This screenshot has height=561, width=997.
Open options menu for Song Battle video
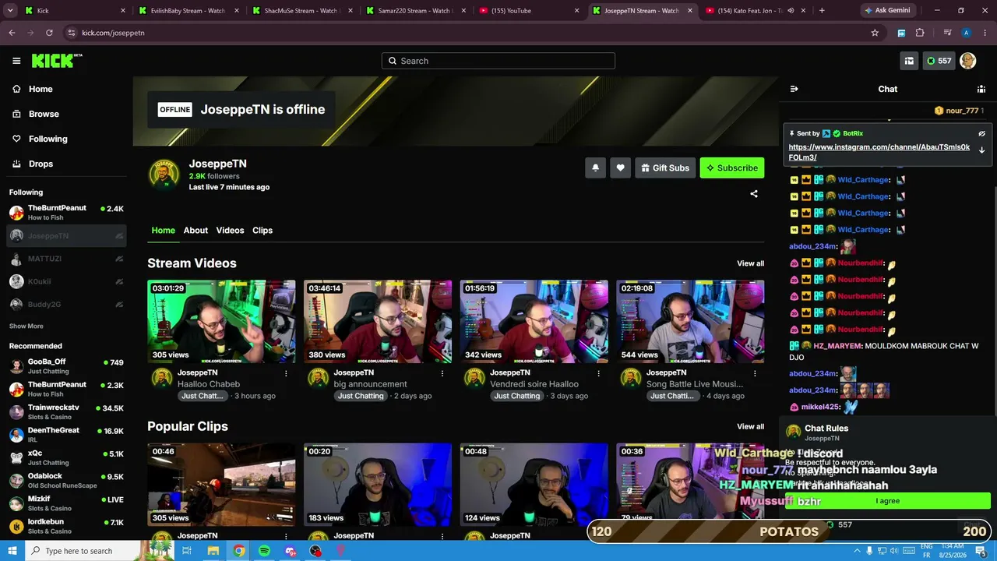tap(756, 373)
